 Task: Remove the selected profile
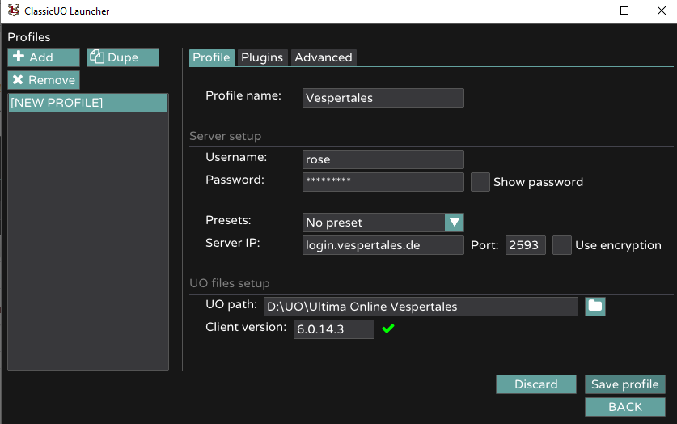44,80
